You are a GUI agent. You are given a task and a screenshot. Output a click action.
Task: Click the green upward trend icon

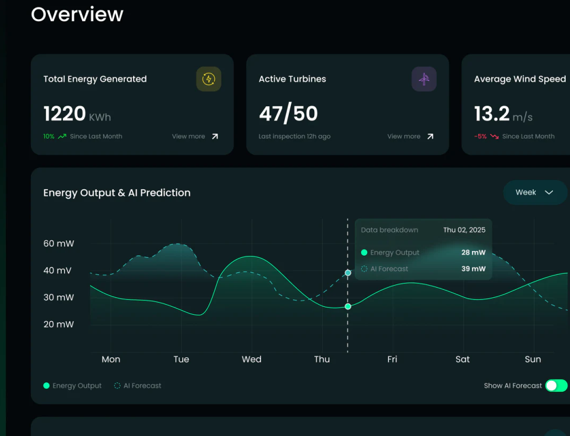point(62,137)
